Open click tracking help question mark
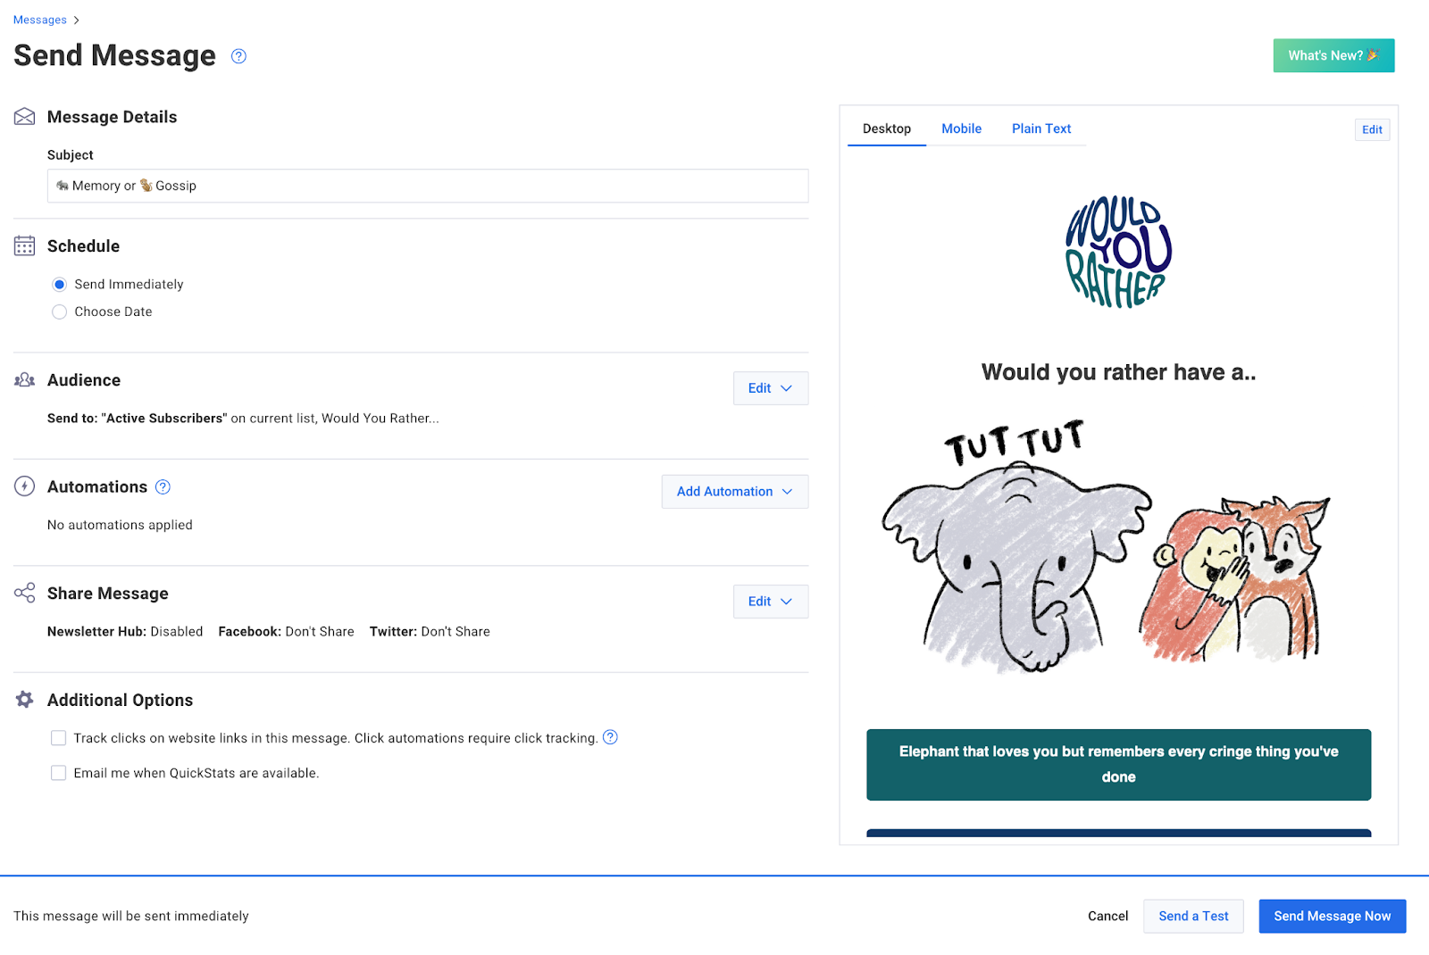 point(610,737)
